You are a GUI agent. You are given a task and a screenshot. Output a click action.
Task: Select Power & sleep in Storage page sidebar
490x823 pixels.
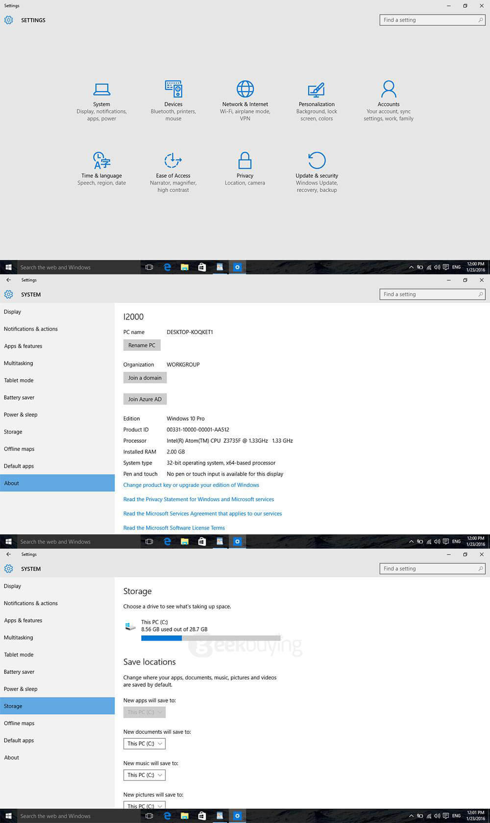pos(57,689)
